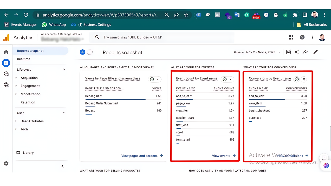Open the Explore icon in left rail
This screenshot has width=331, height=186.
tap(6, 74)
